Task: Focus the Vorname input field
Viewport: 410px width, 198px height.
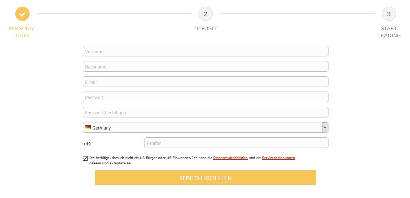Action: 205,51
